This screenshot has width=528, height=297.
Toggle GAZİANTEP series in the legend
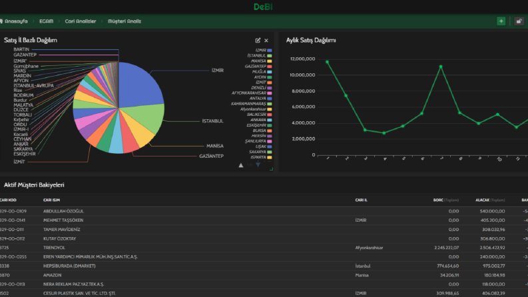pos(258,67)
